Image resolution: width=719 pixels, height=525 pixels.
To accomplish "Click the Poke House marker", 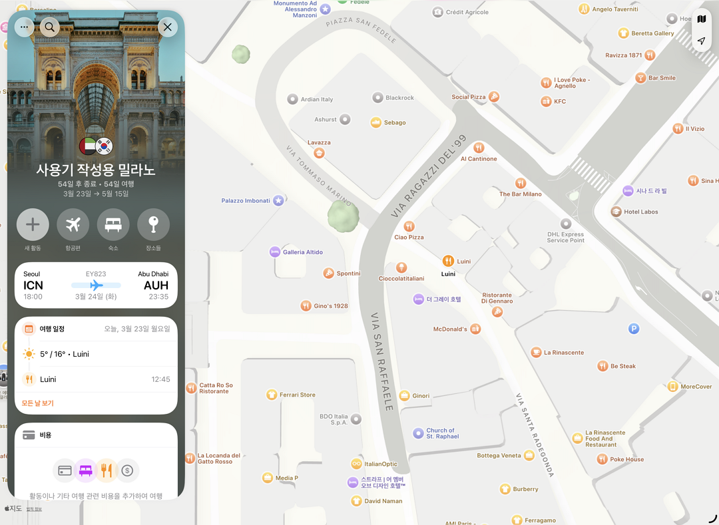I will 602,458.
